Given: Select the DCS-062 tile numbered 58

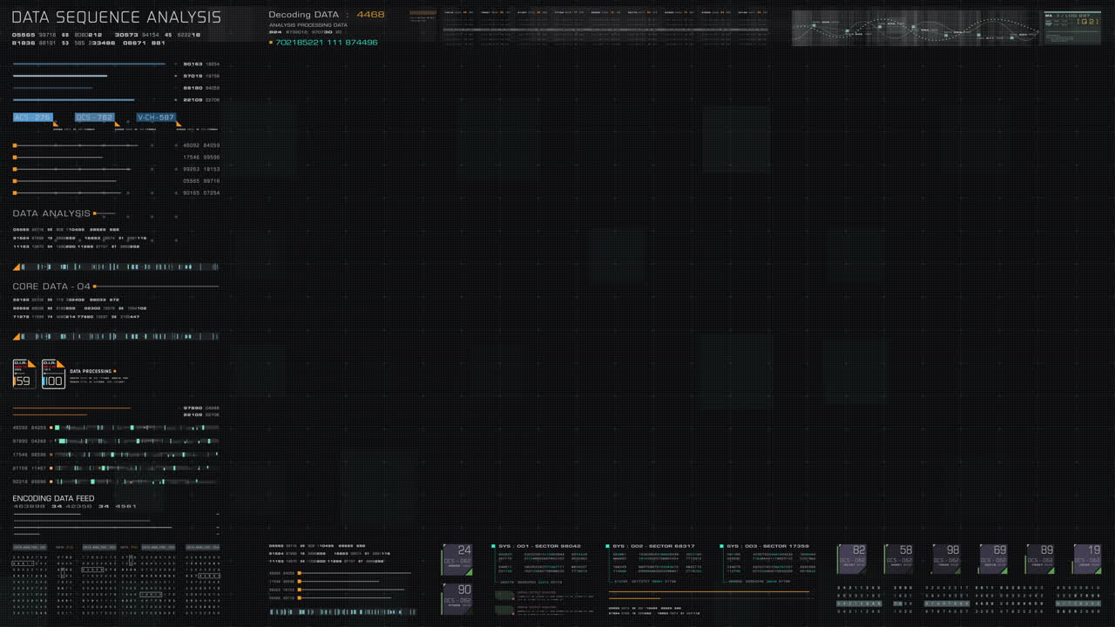Looking at the screenshot, I should point(899,559).
